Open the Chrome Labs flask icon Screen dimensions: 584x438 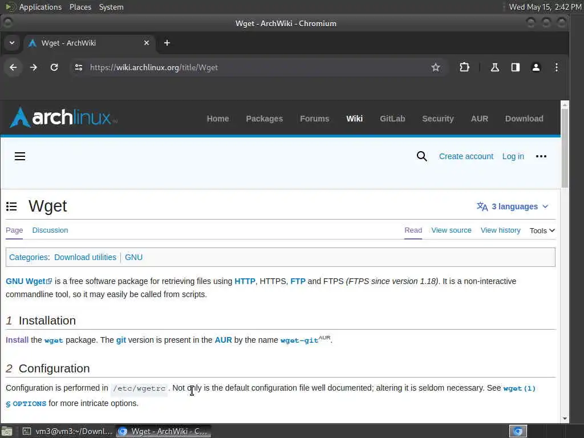coord(494,67)
